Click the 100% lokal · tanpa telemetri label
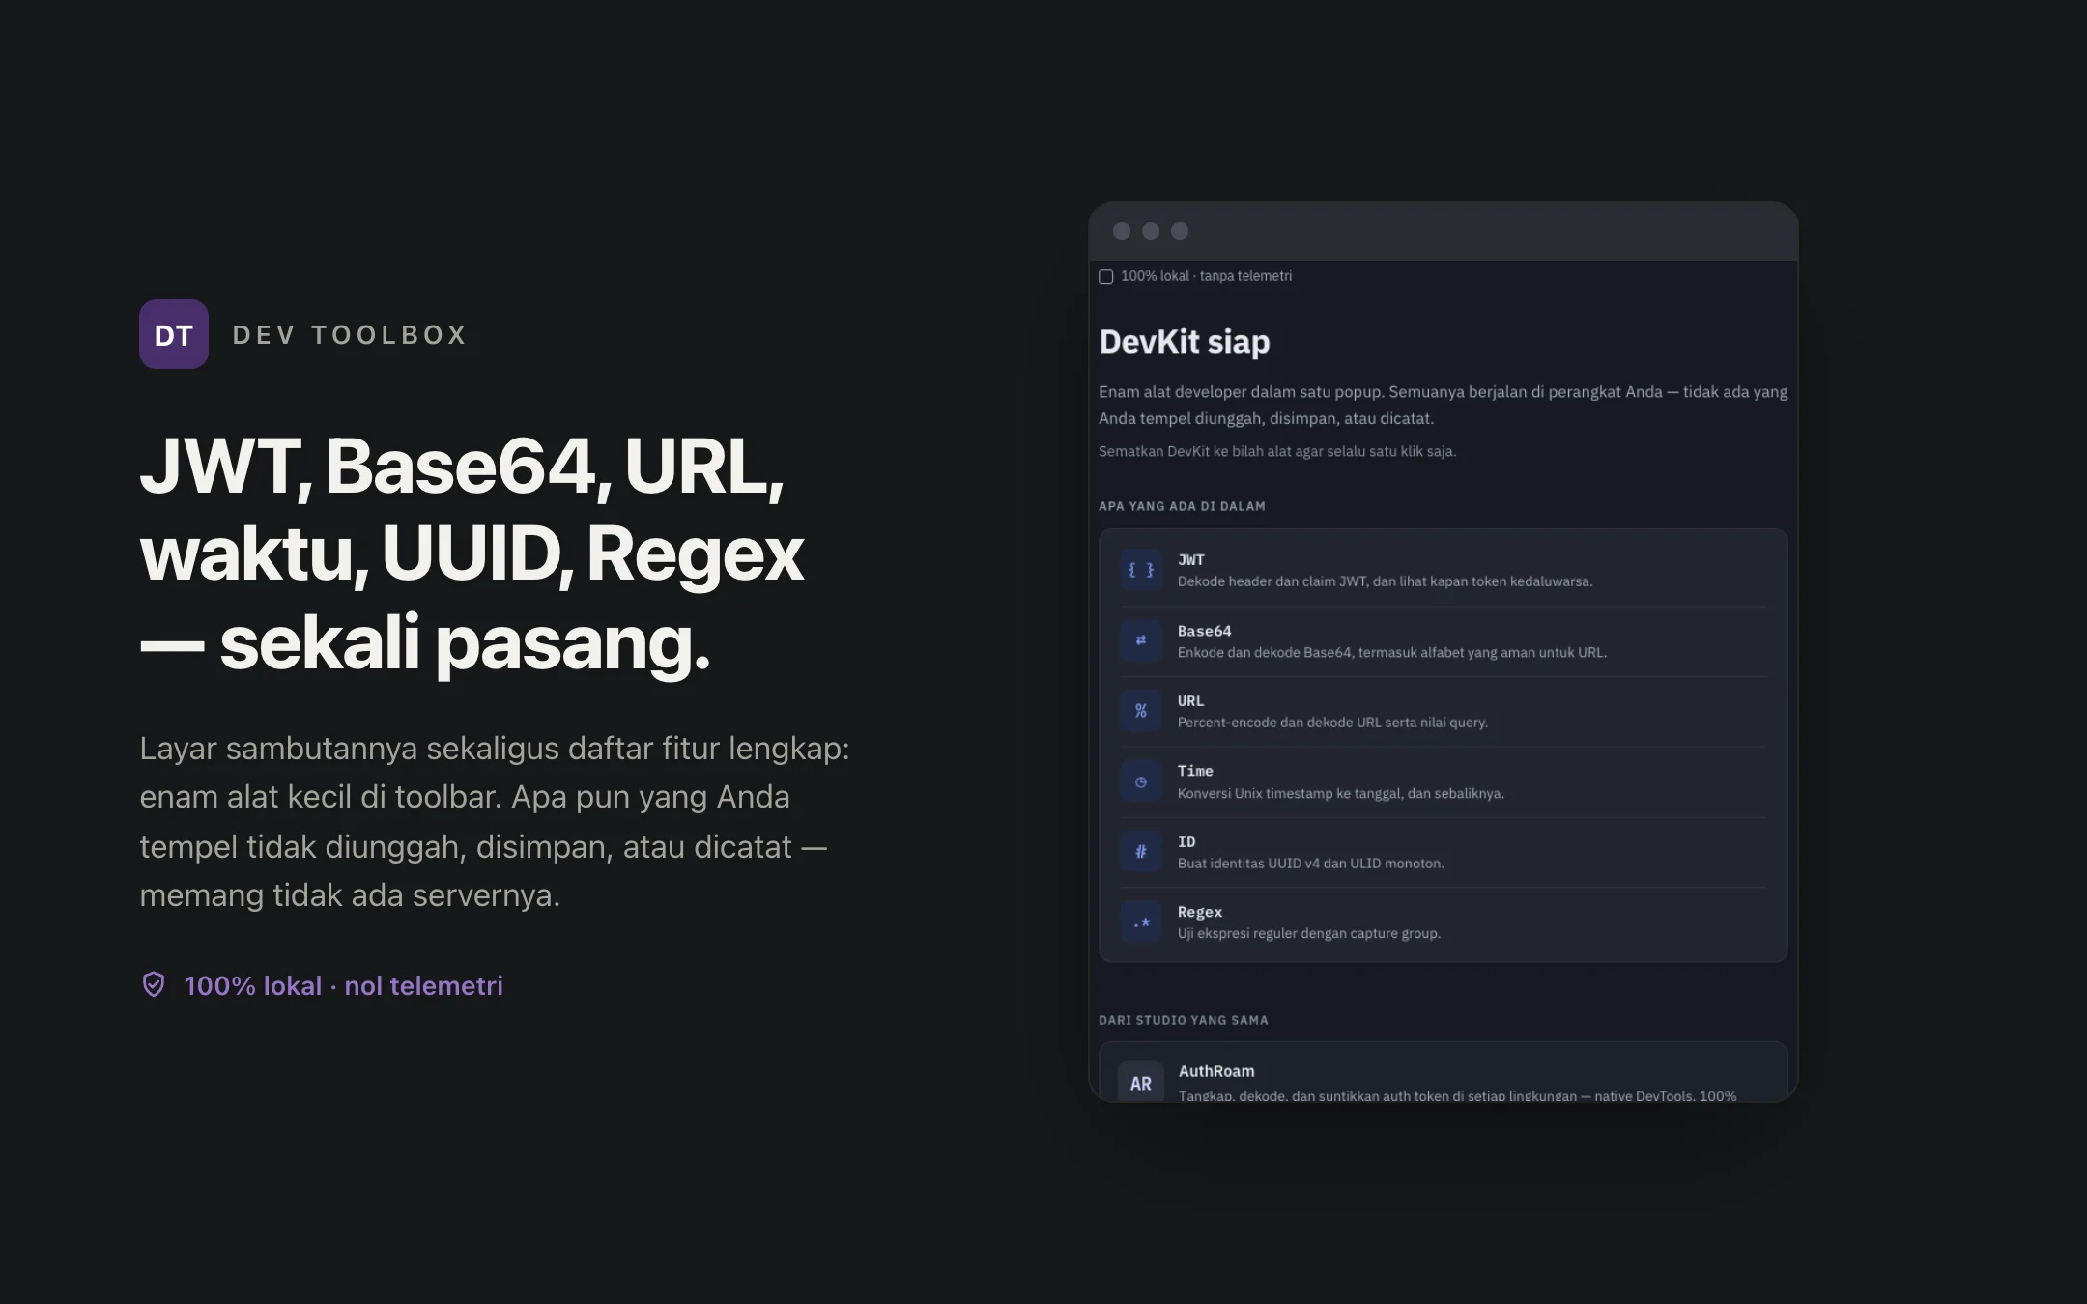Viewport: 2087px width, 1304px height. tap(1206, 276)
